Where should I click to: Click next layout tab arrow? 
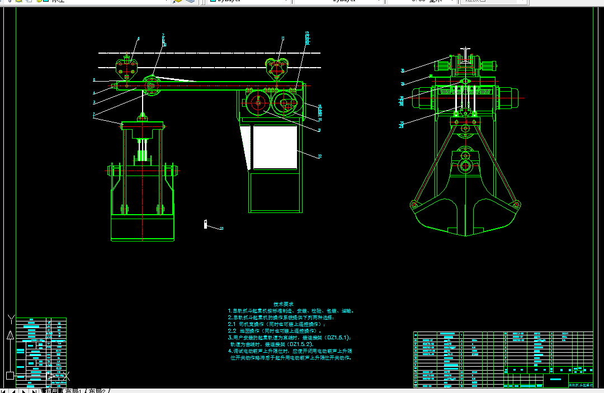24,391
